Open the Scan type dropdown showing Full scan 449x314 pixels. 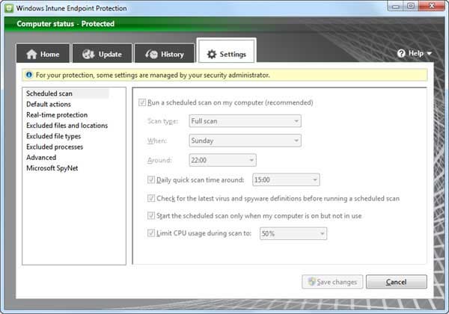click(245, 121)
